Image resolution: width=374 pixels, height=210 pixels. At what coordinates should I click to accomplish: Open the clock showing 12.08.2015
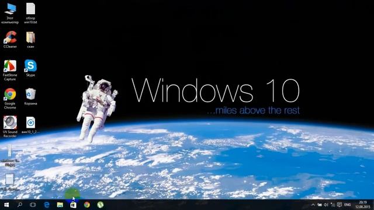click(362, 205)
